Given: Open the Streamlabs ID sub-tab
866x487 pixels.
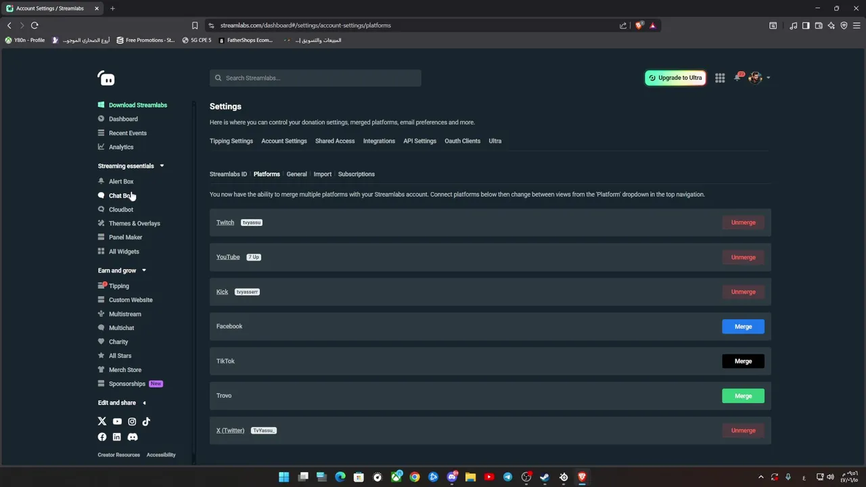Looking at the screenshot, I should tap(228, 174).
